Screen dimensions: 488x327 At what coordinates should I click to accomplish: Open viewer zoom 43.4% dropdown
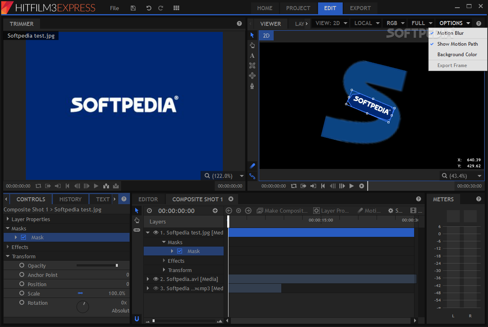pos(462,176)
